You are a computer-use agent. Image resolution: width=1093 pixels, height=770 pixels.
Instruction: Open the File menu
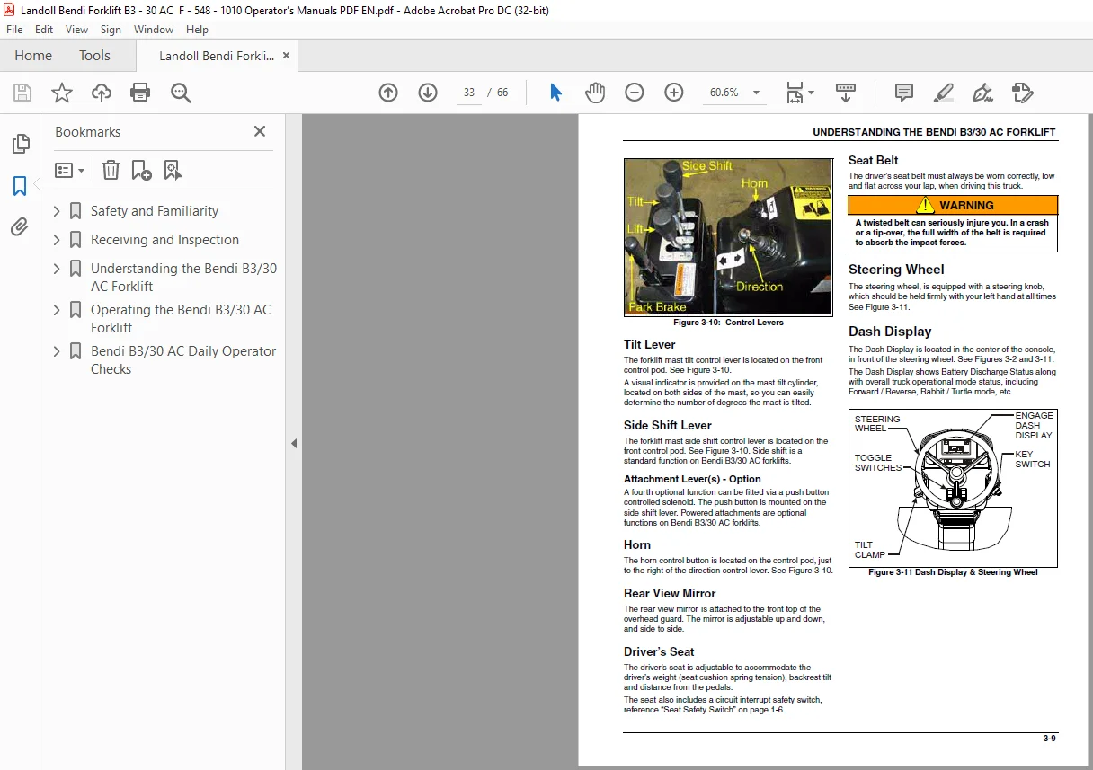[x=16, y=30]
